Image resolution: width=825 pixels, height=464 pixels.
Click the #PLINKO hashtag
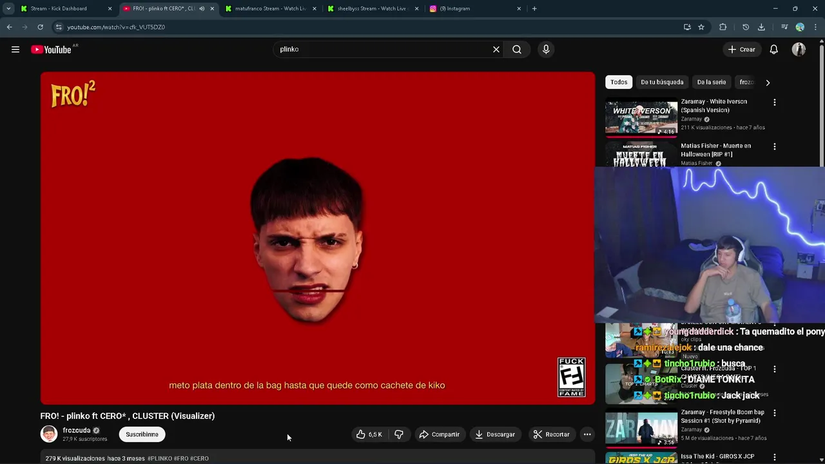[159, 458]
